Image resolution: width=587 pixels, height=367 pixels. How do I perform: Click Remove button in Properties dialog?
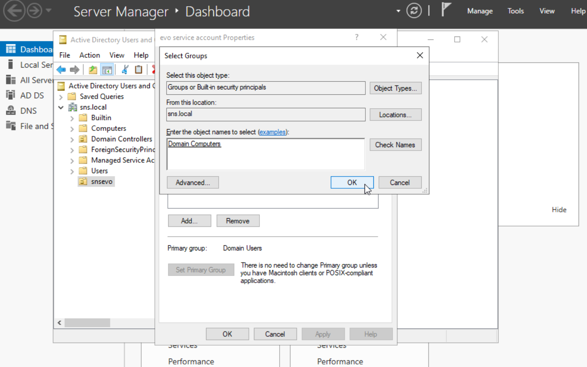[238, 221]
